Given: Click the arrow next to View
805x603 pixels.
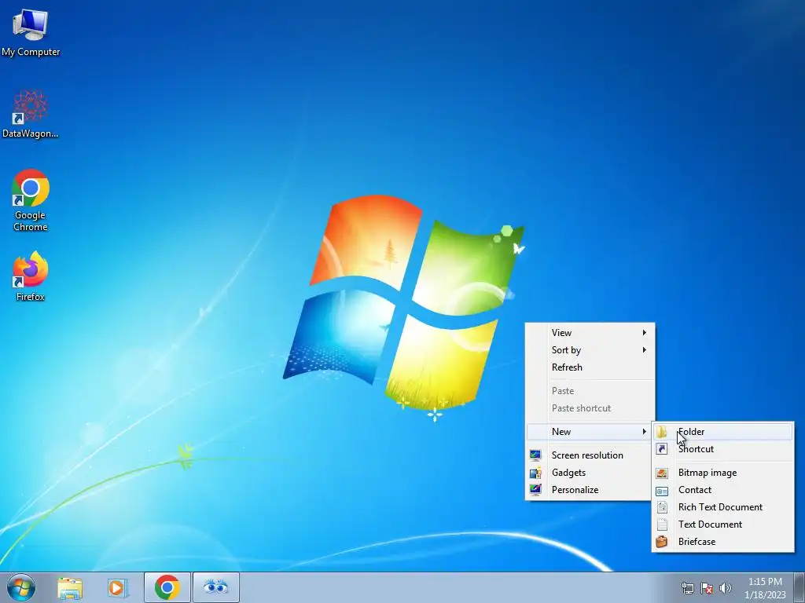Looking at the screenshot, I should pyautogui.click(x=645, y=333).
